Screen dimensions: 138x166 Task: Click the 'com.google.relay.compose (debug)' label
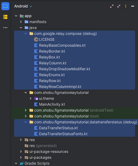(66, 34)
